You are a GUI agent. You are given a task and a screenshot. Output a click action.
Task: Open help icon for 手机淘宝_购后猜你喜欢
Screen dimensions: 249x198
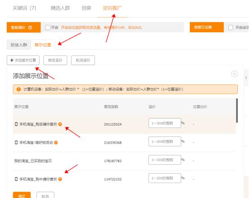[60, 124]
